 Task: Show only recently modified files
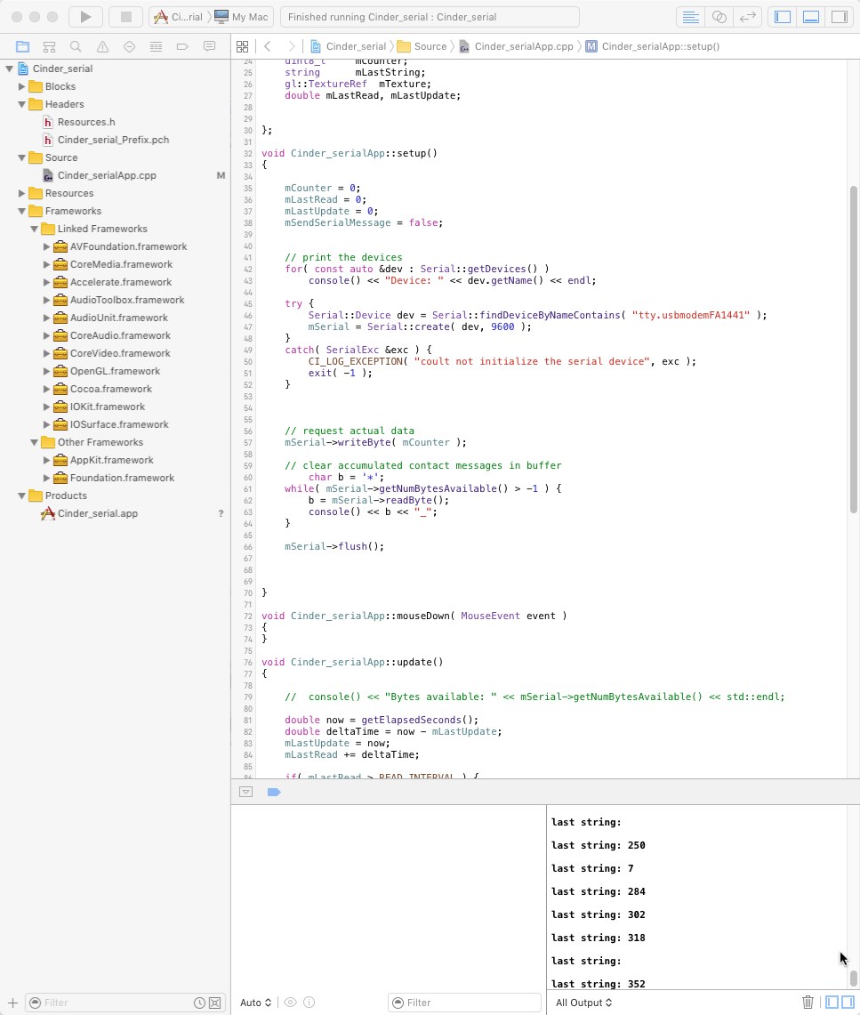point(200,1003)
